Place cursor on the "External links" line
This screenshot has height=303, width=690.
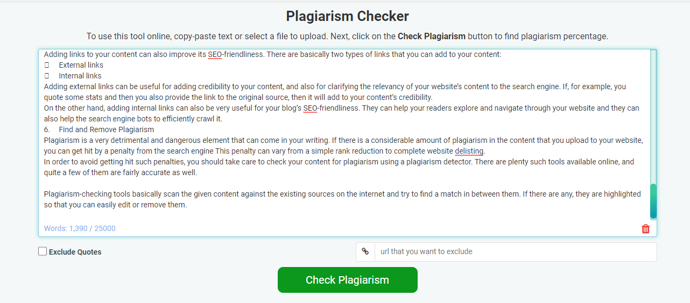click(81, 65)
